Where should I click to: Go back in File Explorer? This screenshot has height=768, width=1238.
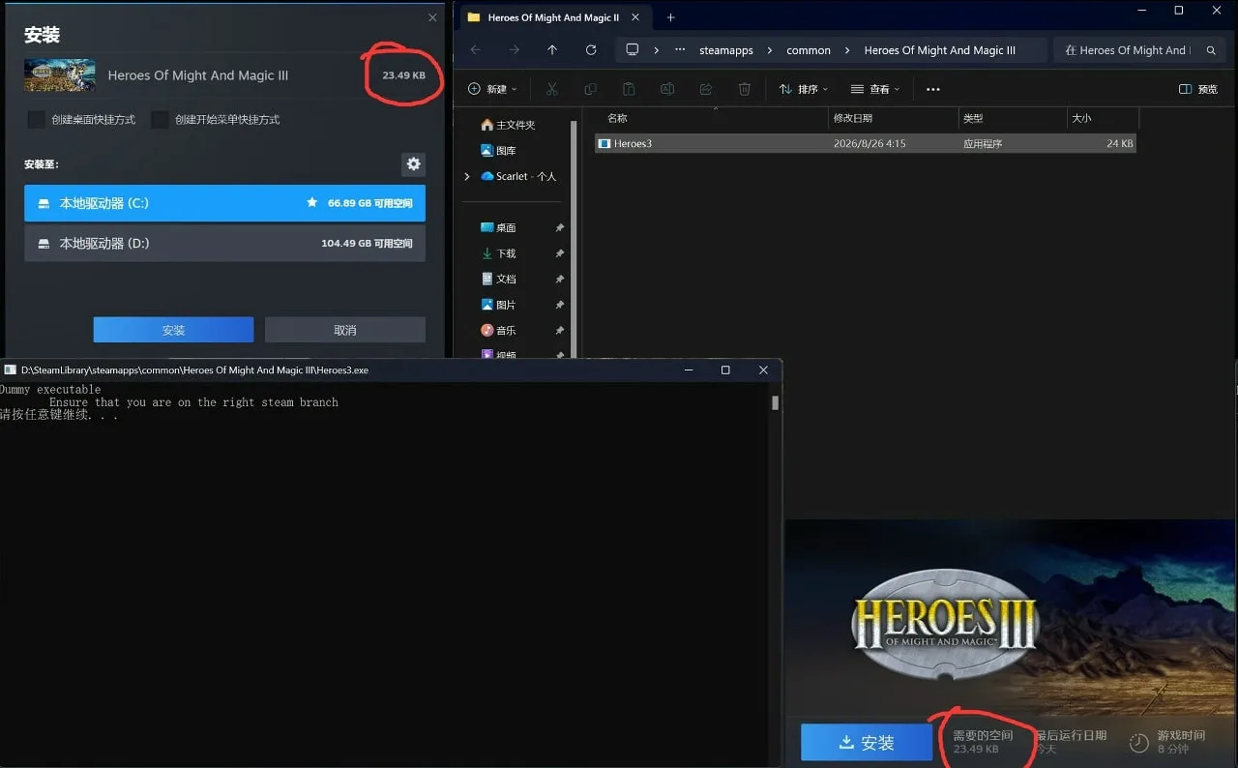[475, 50]
